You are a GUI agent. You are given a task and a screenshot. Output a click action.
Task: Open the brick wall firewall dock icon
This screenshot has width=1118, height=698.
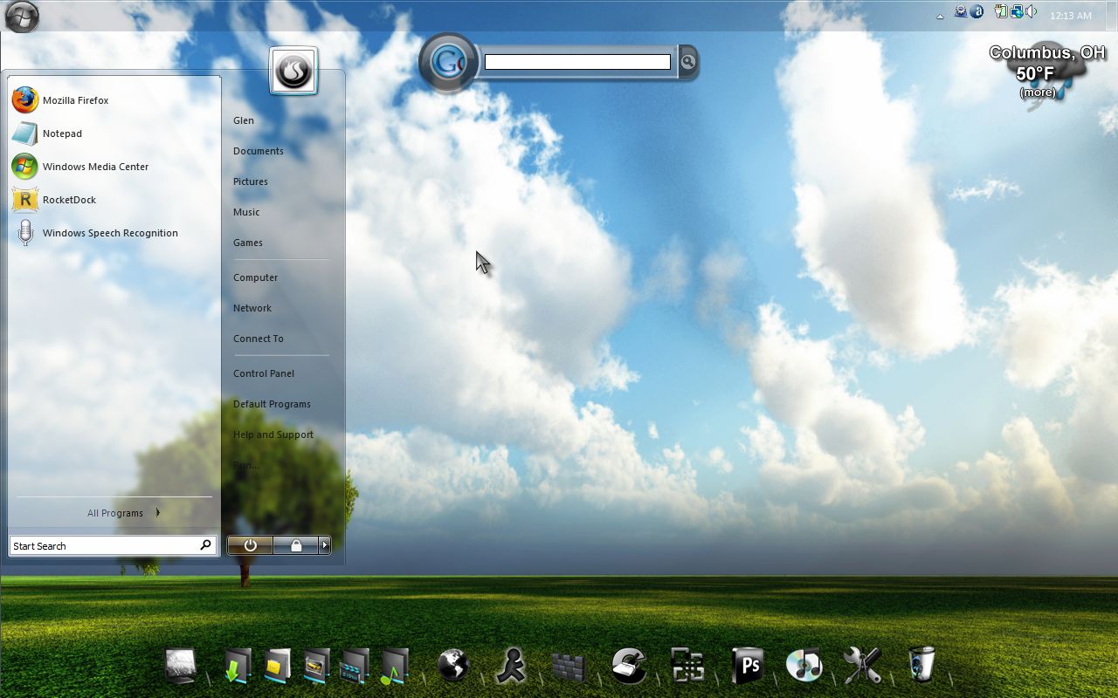(x=568, y=667)
